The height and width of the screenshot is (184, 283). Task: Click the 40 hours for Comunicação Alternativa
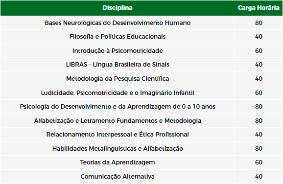click(x=259, y=177)
